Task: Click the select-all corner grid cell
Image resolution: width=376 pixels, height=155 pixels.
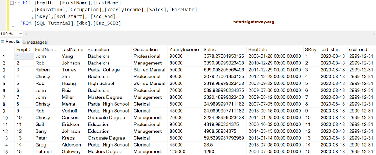Action: coord(7,50)
